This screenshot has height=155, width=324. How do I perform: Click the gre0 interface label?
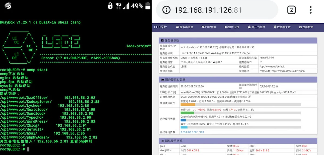(x=163, y=146)
